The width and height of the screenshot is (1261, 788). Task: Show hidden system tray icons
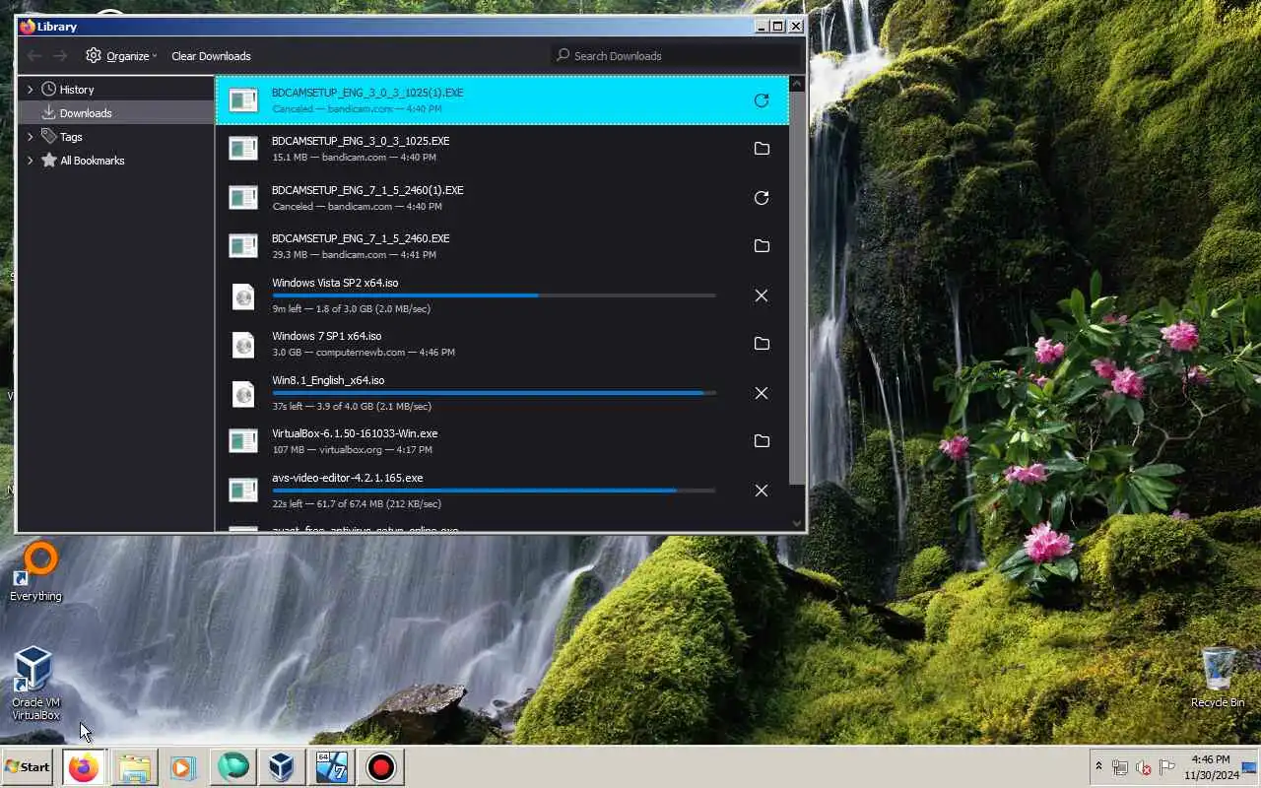[1098, 766]
